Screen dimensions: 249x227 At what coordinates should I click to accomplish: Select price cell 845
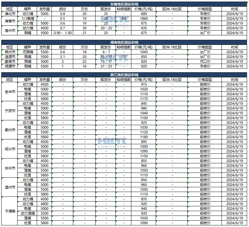click(144, 103)
